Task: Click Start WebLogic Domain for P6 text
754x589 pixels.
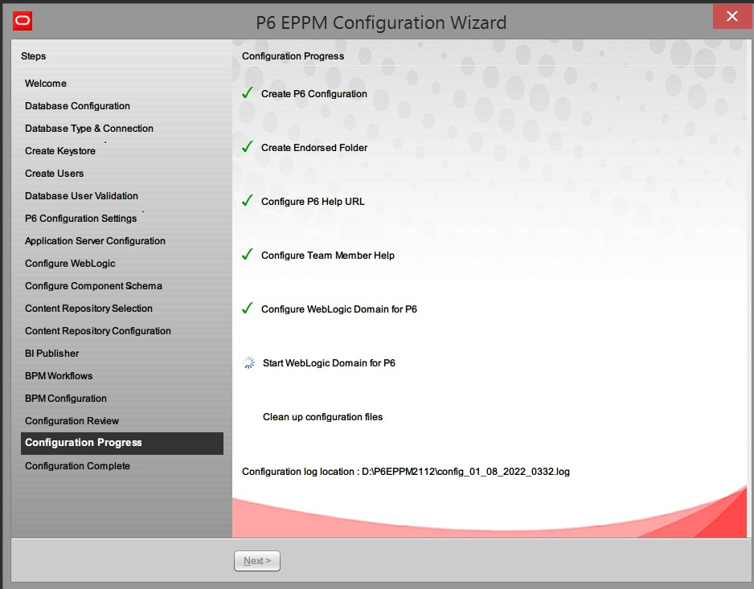Action: [x=329, y=363]
